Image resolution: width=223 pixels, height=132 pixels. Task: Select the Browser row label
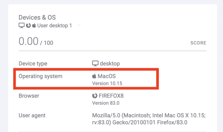(x=29, y=95)
